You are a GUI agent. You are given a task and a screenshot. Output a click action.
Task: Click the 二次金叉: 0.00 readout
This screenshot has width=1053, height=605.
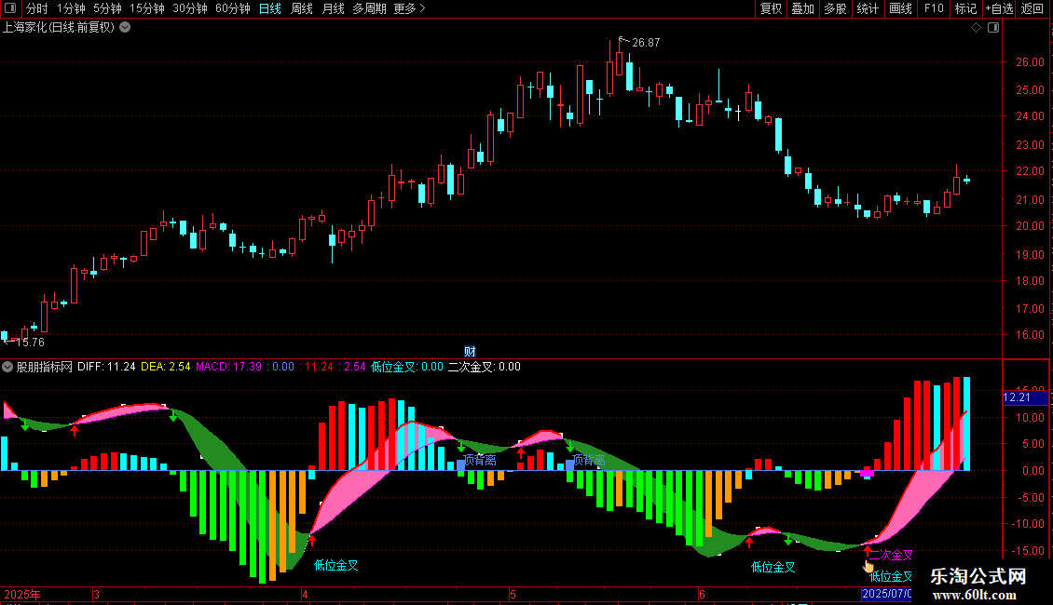tap(485, 367)
